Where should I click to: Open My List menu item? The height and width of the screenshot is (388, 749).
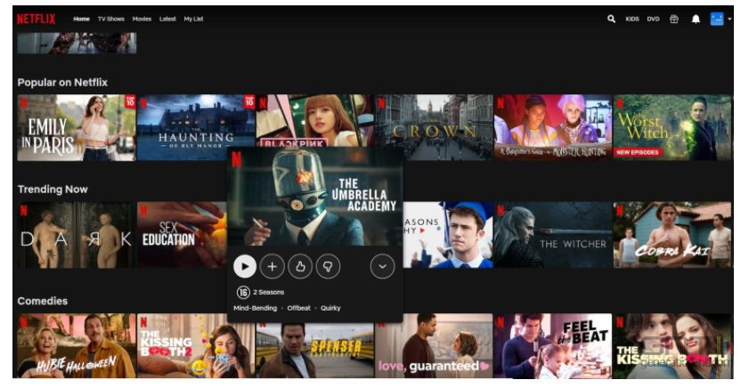point(193,19)
